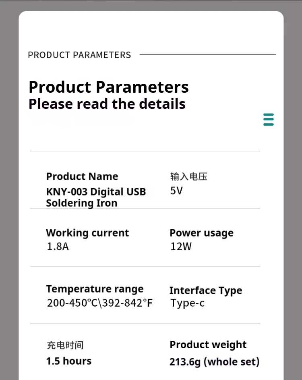The height and width of the screenshot is (380, 302).
Task: Open the teal hamburger menu icon
Action: pyautogui.click(x=268, y=119)
